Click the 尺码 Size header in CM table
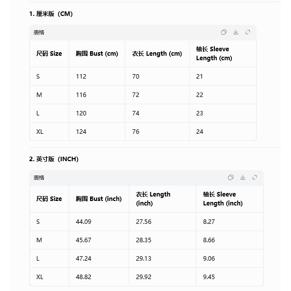 coord(49,54)
